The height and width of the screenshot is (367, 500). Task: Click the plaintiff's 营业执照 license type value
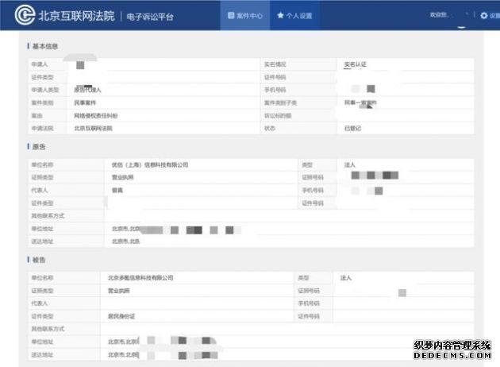click(123, 177)
